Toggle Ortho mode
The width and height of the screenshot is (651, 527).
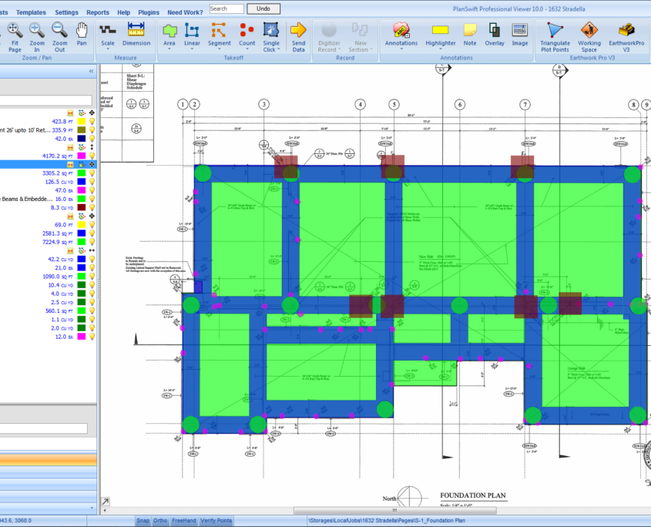pyautogui.click(x=159, y=521)
